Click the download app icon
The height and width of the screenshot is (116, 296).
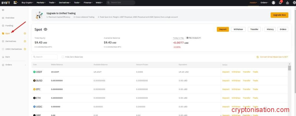[287, 3]
